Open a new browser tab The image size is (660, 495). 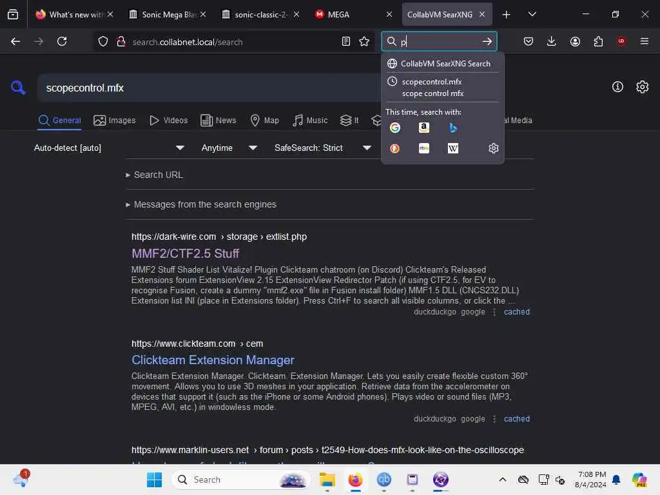507,14
